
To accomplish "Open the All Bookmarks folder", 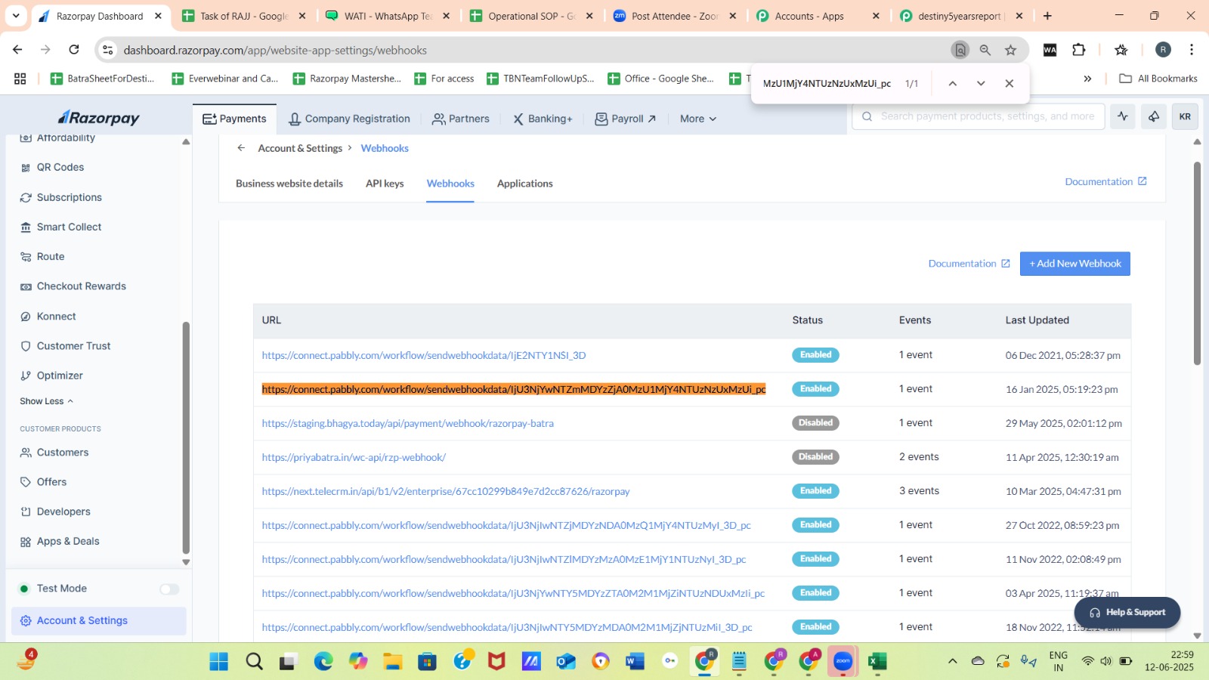I will [x=1158, y=79].
